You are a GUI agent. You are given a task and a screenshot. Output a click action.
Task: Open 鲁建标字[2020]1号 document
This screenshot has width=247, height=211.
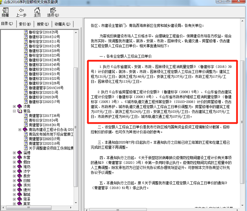43,92
